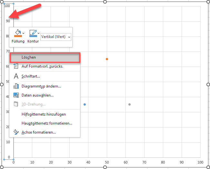The width and height of the screenshot is (210, 169).
Task: Click the vertical axis label 90
Action: [8, 21]
